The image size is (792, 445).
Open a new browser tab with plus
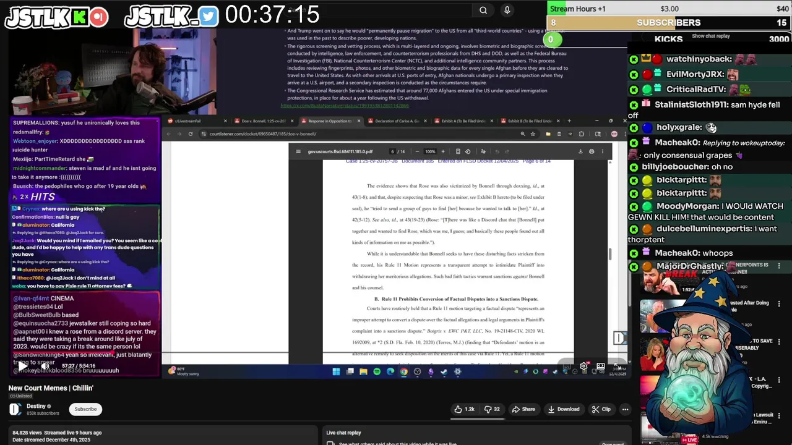tap(569, 121)
